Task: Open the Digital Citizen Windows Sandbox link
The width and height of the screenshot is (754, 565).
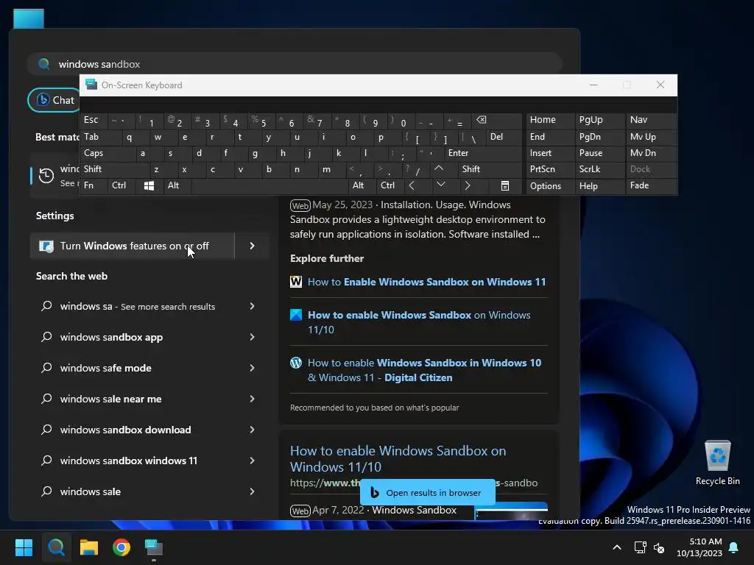Action: coord(425,370)
